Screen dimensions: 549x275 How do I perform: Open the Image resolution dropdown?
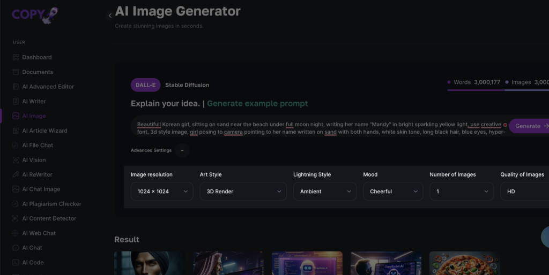(x=162, y=192)
